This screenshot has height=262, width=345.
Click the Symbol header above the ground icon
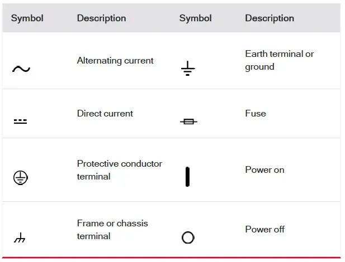click(x=195, y=18)
